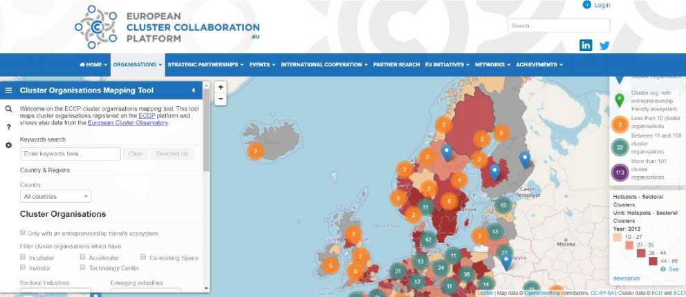
Task: Open the ECCP platform link
Action: click(147, 116)
